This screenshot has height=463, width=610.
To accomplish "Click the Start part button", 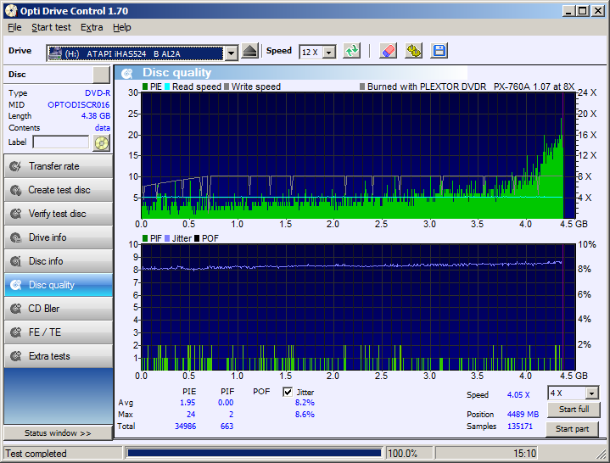I will 572,429.
